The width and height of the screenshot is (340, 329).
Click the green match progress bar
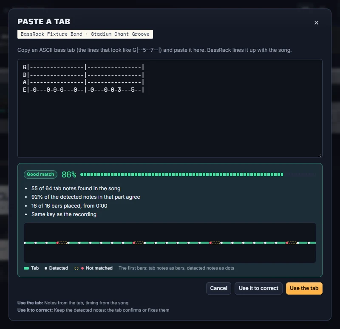198,174
